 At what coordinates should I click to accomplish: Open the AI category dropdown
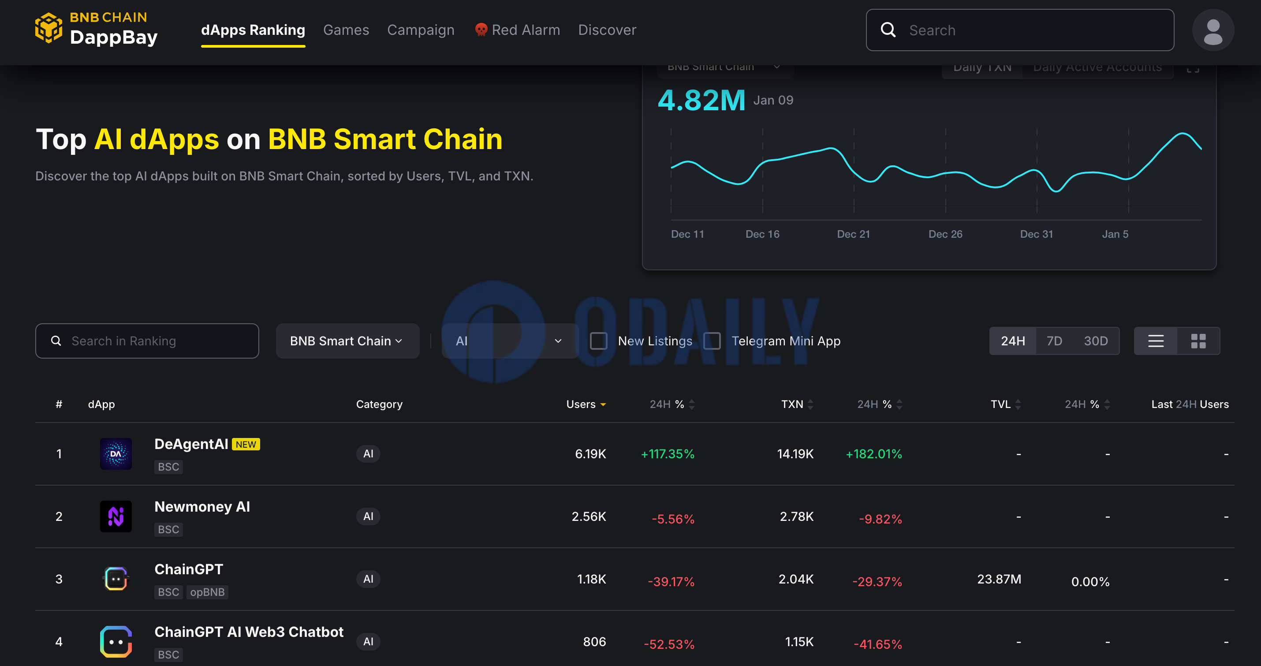[509, 341]
